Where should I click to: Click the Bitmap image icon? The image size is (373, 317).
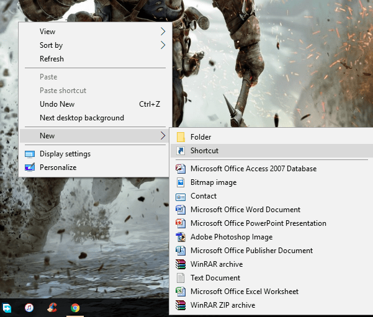181,182
